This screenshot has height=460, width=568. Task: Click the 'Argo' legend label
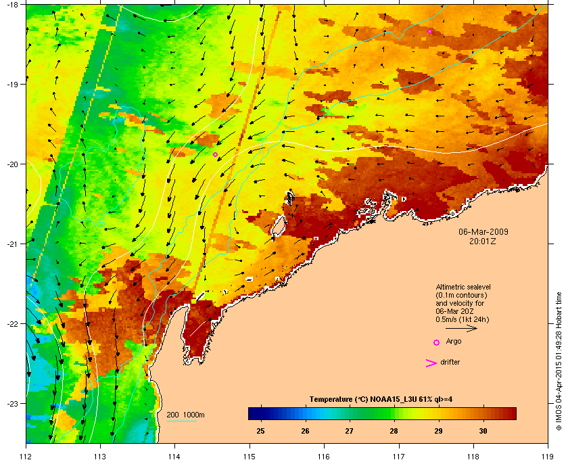(x=454, y=342)
